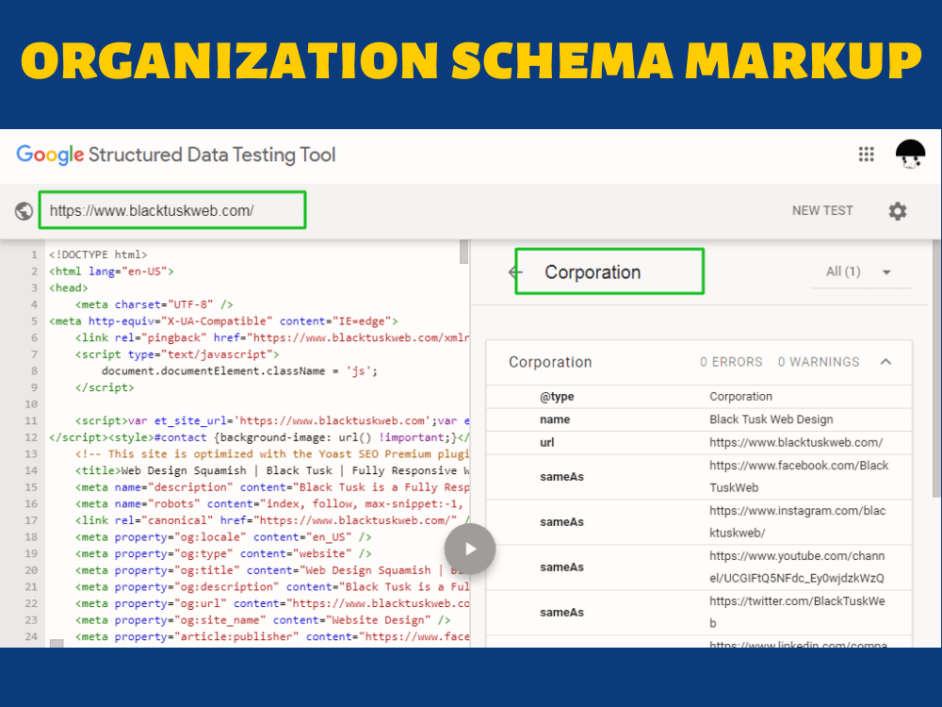Select the @type row
Image resolution: width=942 pixels, height=707 pixels.
point(699,397)
